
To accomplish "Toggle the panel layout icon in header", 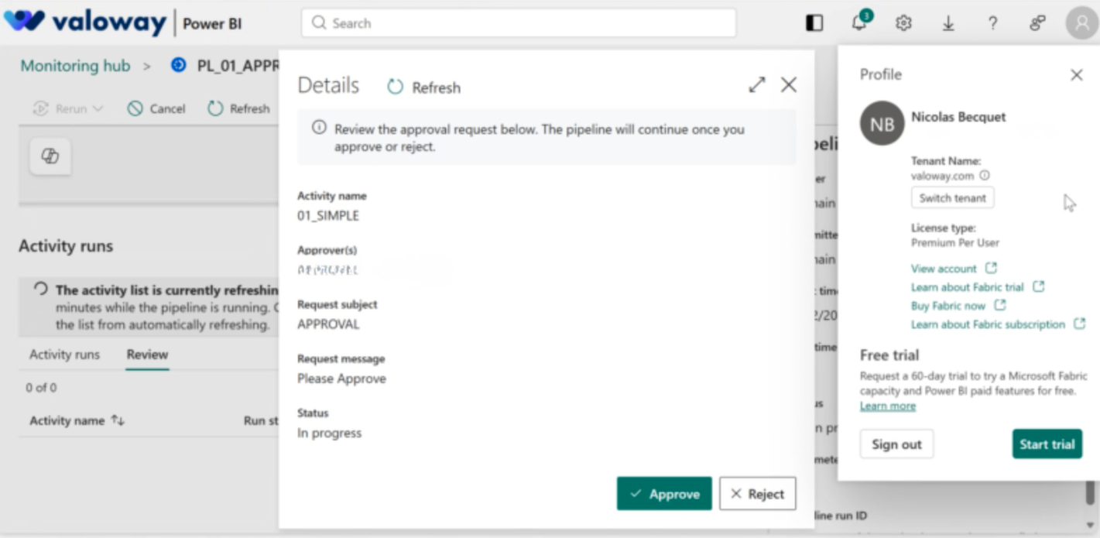I will pyautogui.click(x=814, y=23).
